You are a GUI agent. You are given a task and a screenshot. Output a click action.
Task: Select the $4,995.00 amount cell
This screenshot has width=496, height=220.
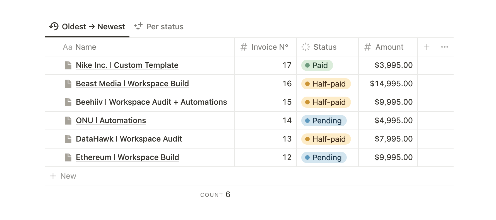pos(388,120)
